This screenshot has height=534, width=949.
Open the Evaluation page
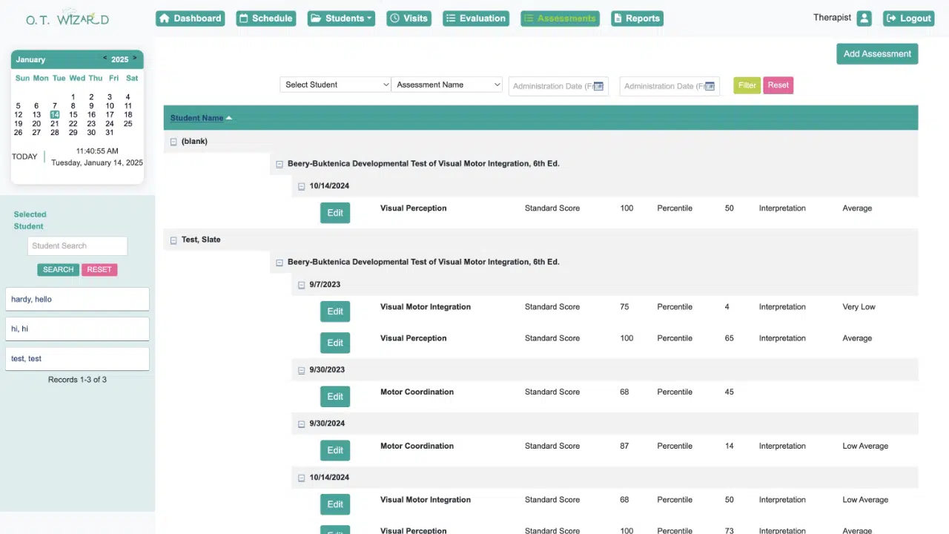(476, 19)
